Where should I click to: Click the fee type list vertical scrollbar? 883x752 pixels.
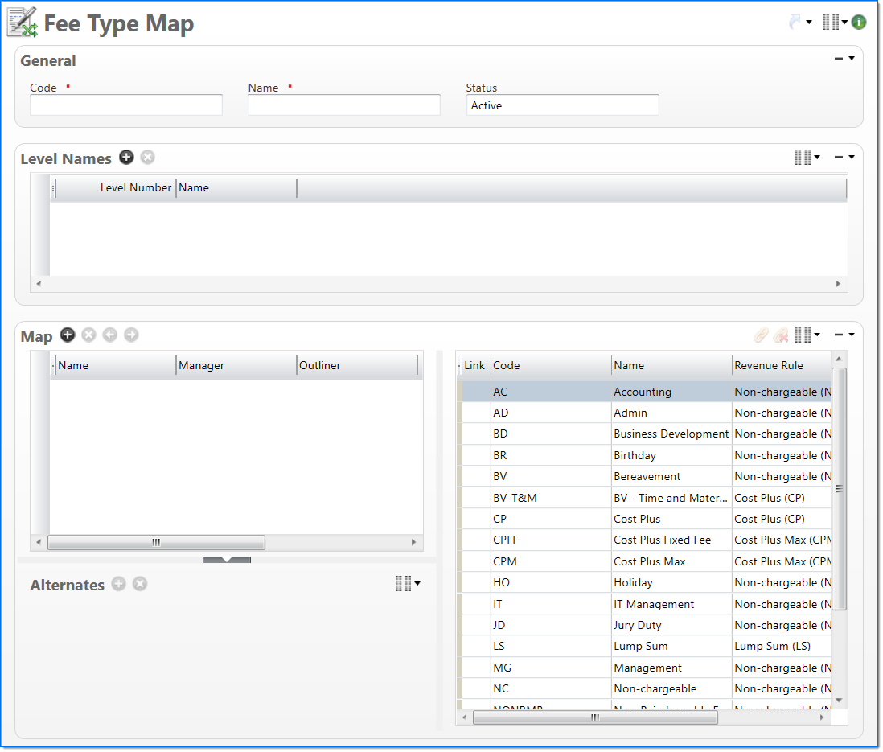pyautogui.click(x=839, y=488)
